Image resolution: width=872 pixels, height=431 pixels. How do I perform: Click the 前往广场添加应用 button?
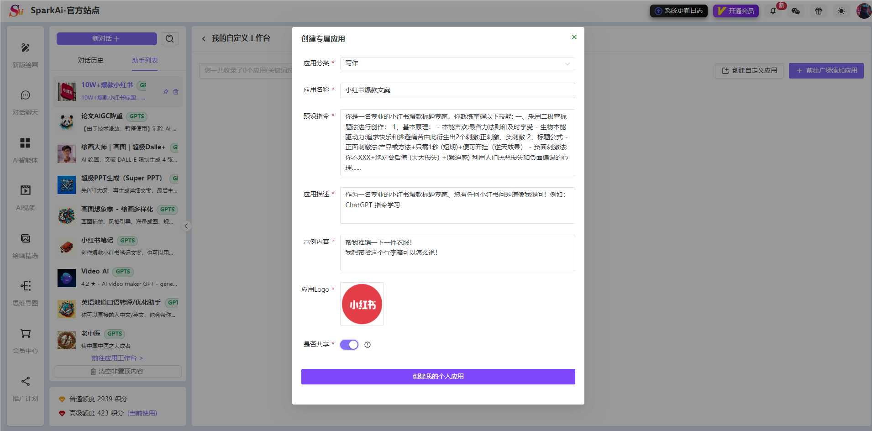[x=826, y=71]
